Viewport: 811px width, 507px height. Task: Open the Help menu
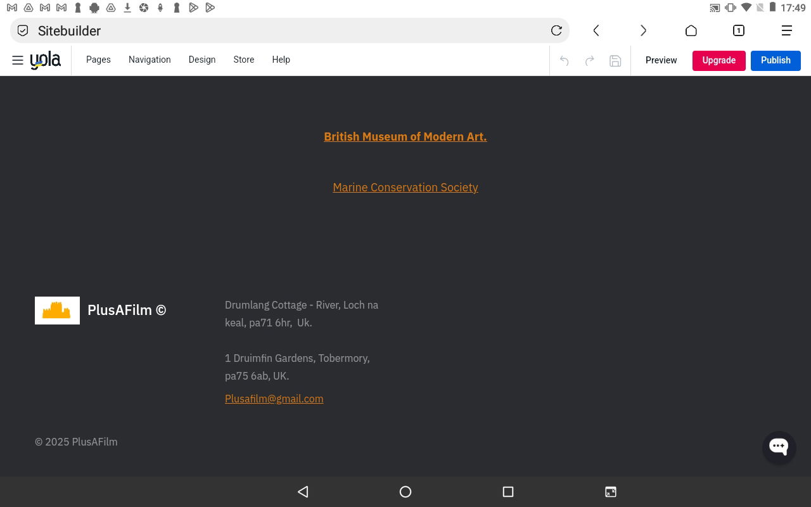coord(281,60)
